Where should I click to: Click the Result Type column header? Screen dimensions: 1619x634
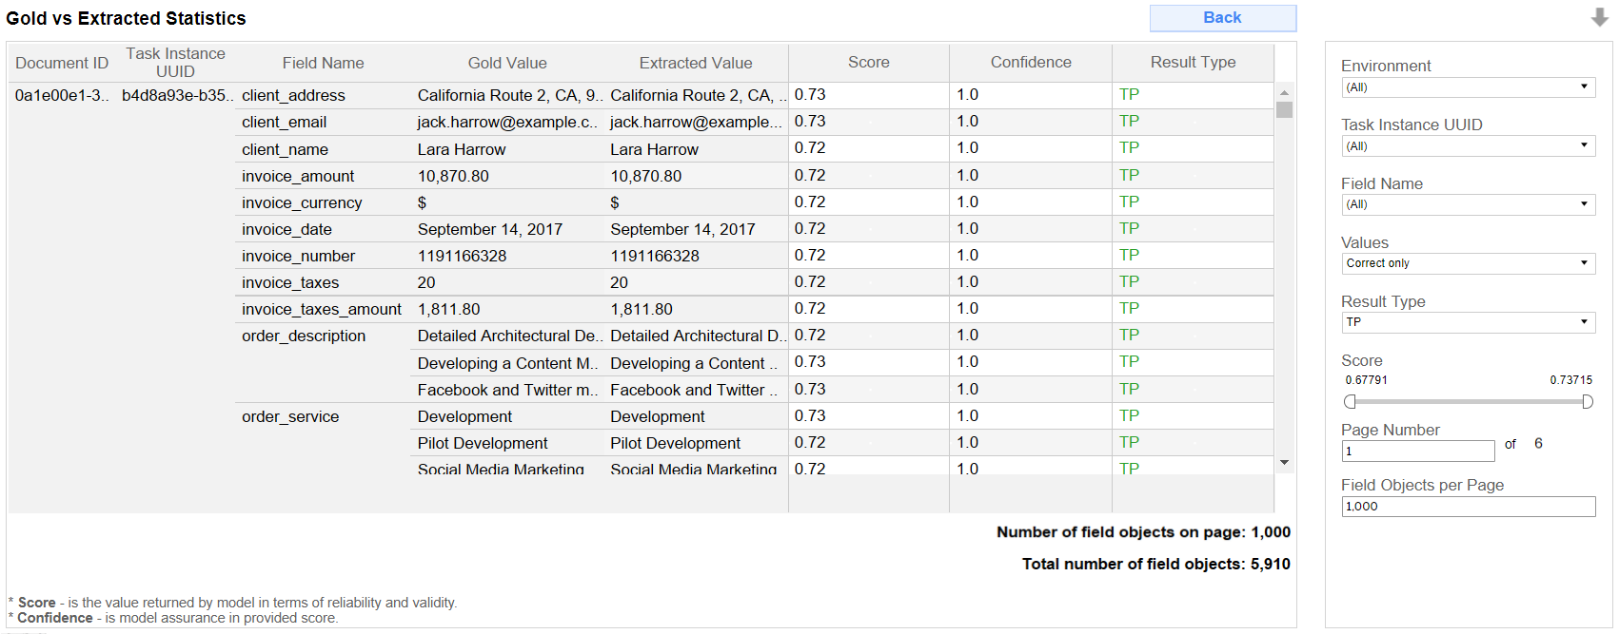(x=1193, y=63)
